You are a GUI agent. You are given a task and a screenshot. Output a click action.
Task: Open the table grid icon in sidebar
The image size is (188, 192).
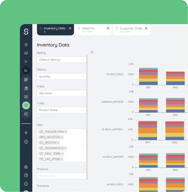[x=26, y=80]
